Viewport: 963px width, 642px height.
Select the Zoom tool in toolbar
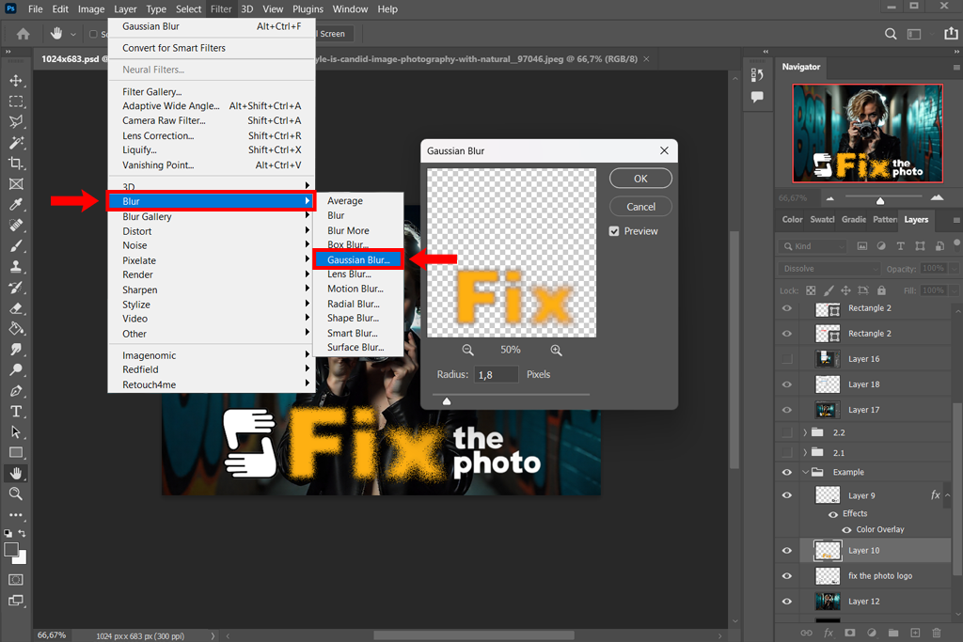[x=16, y=493]
